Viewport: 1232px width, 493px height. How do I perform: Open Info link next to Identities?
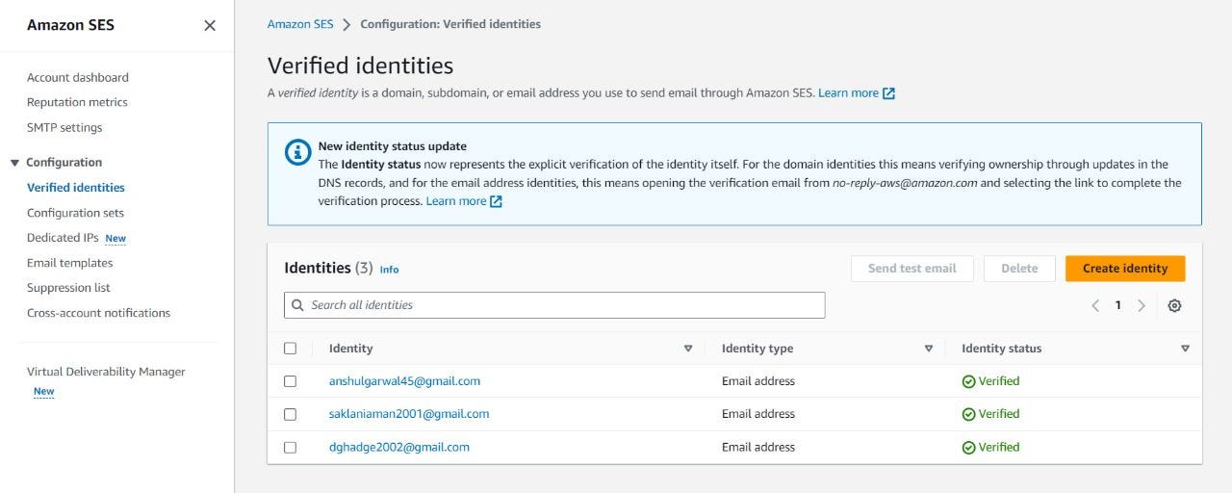click(389, 270)
